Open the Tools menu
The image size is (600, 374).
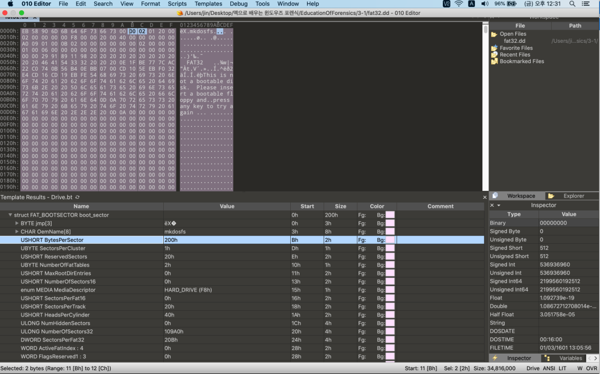point(262,4)
